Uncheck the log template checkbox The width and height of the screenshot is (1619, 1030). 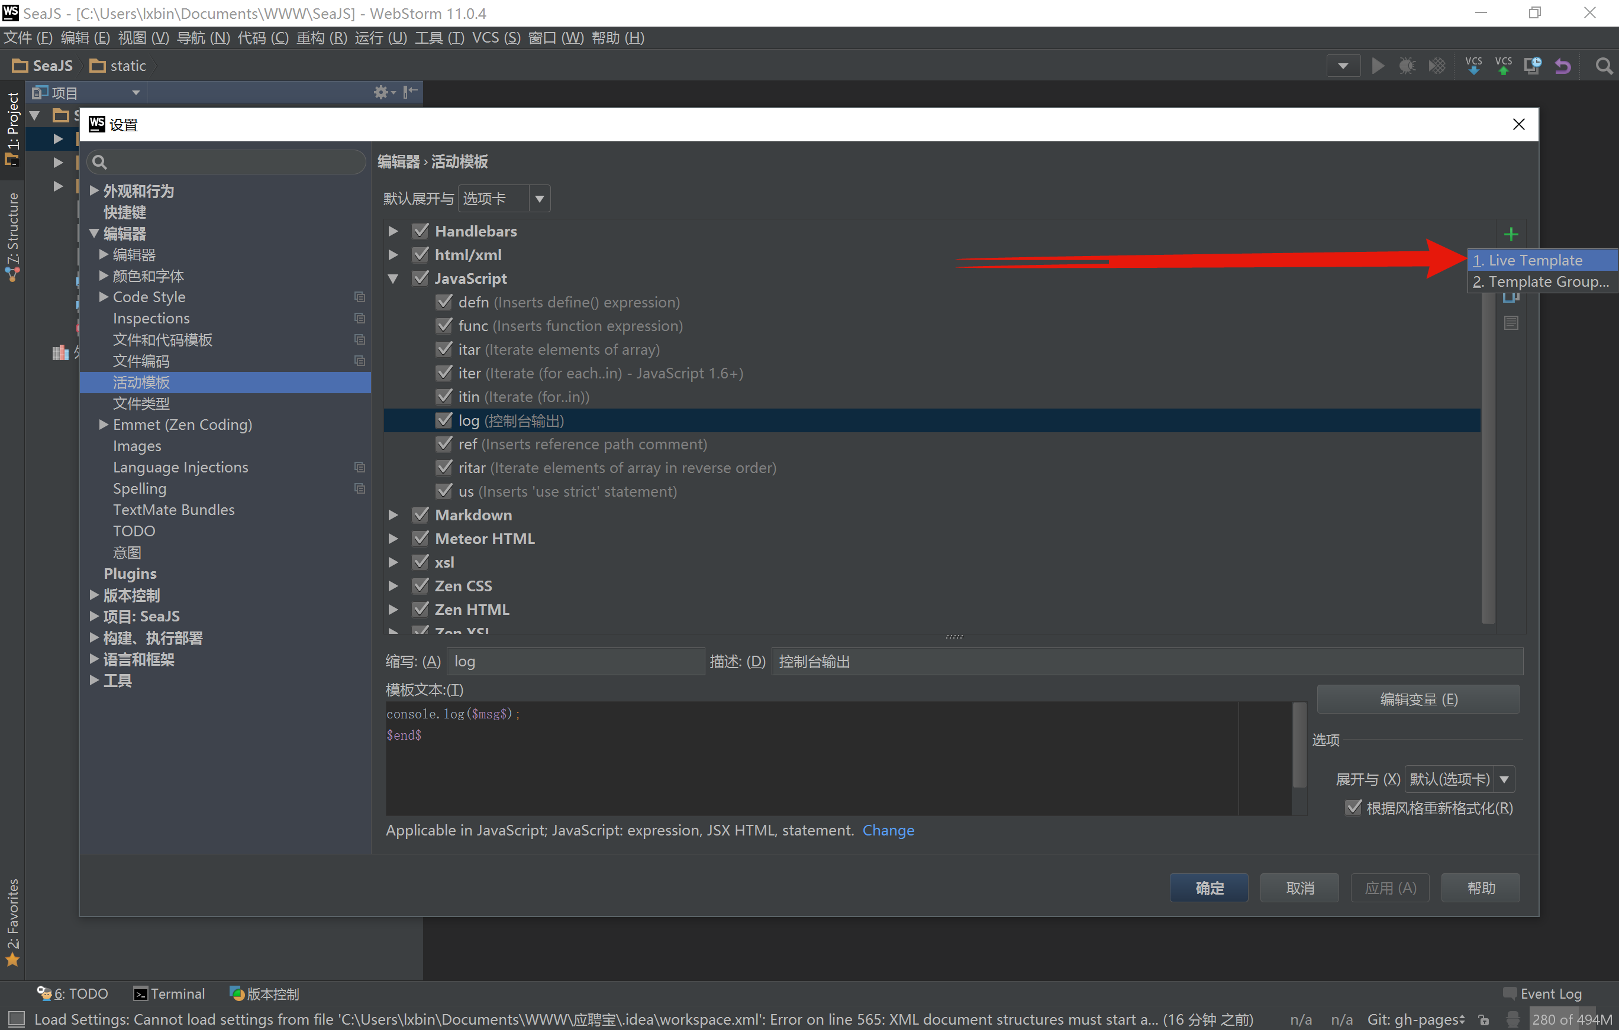click(x=444, y=420)
